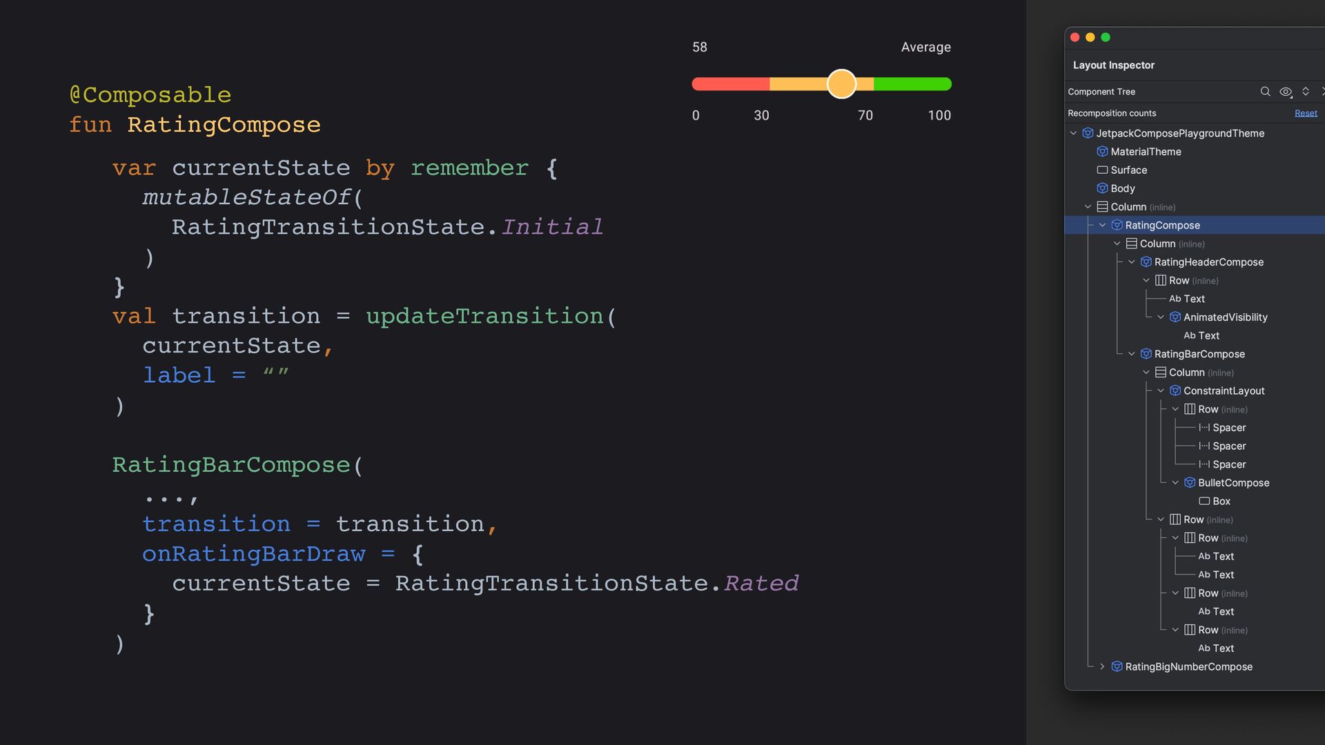Click the Surface rectangle icon
This screenshot has width=1325, height=745.
pos(1102,170)
